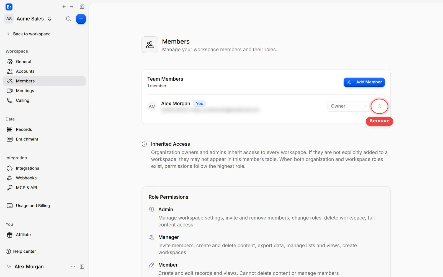Click the remove member icon for Alex Morgan
This screenshot has width=443, height=277.
379,106
